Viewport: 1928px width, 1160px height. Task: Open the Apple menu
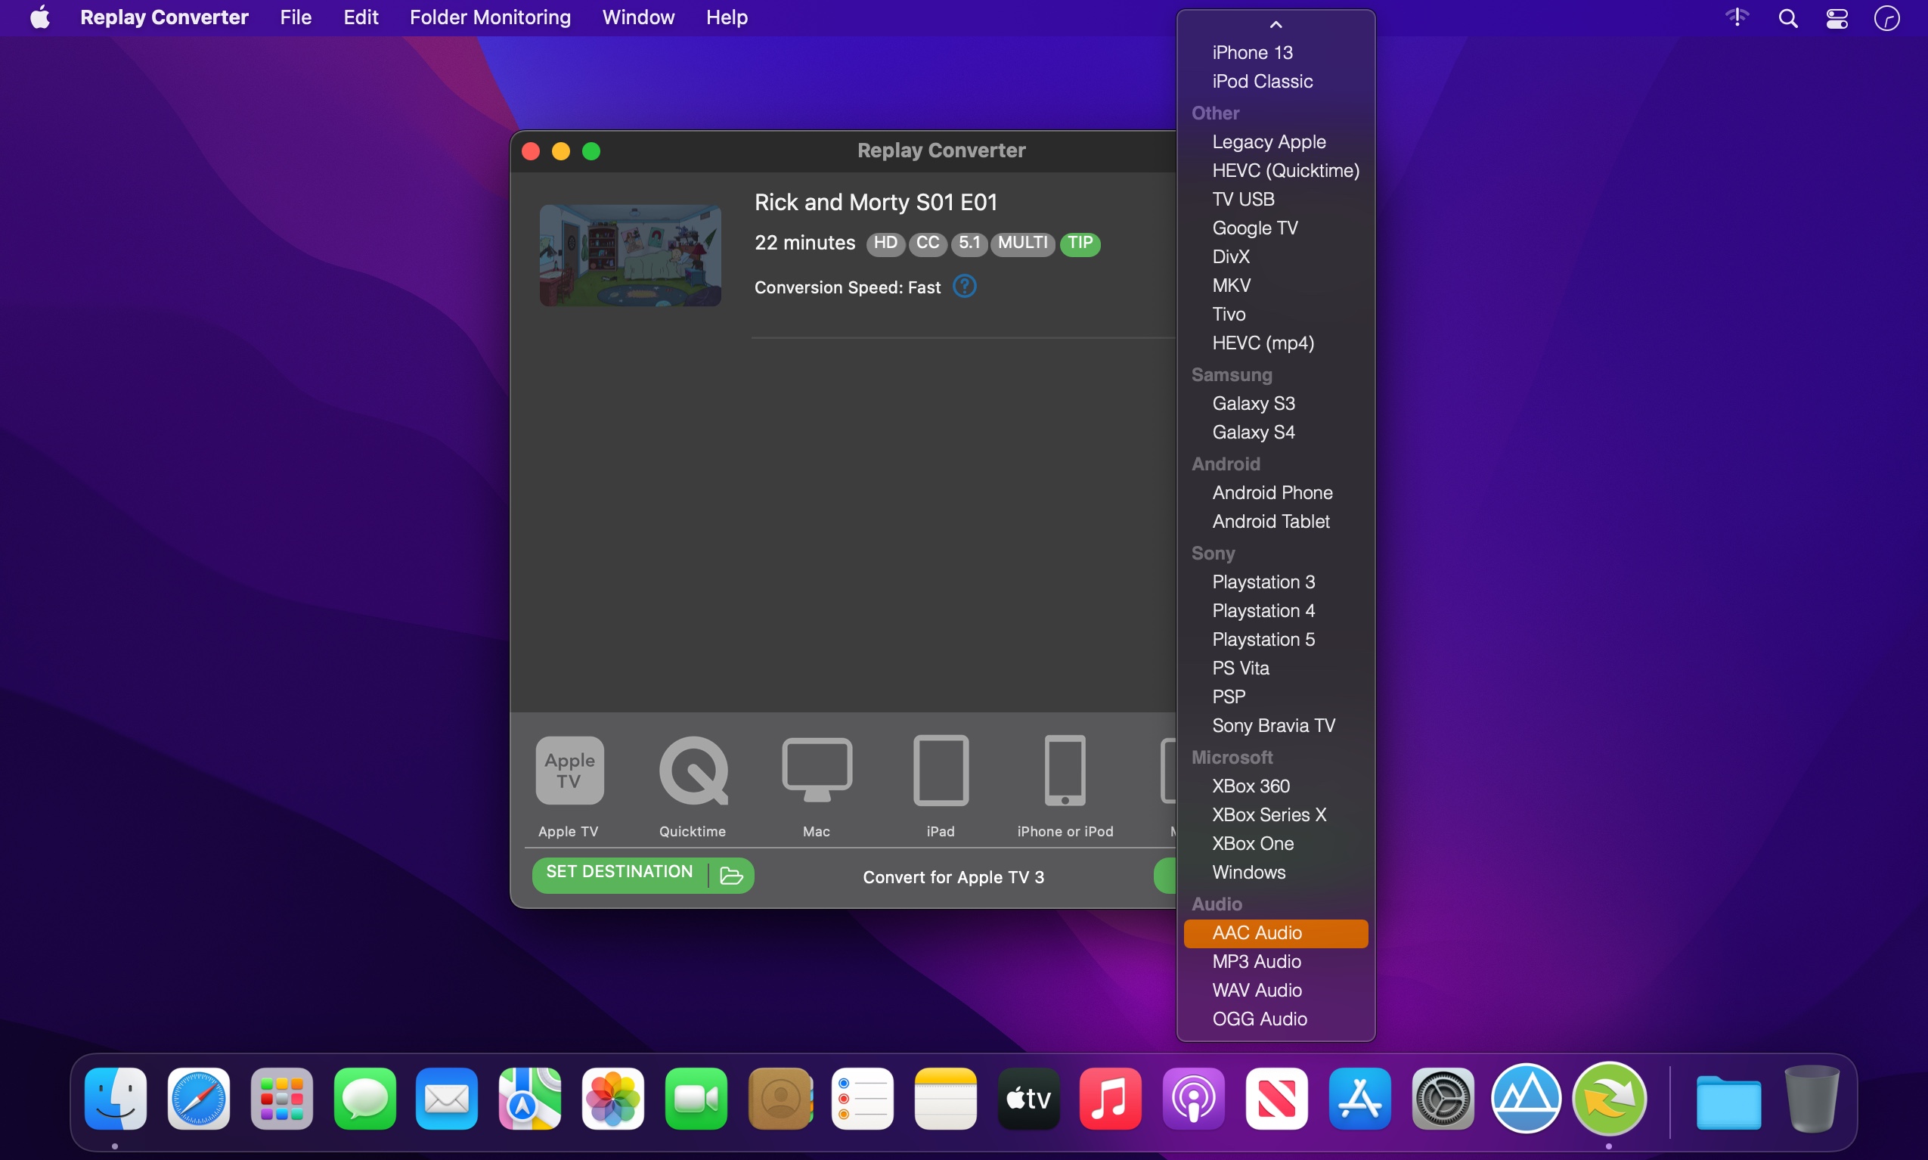coord(40,17)
